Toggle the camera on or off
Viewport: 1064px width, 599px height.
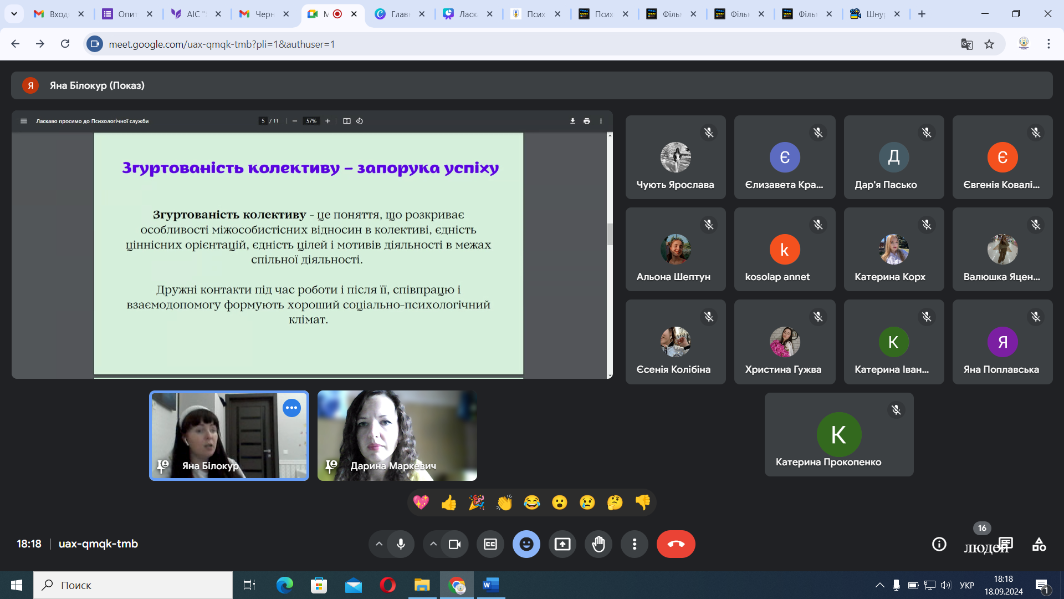tap(454, 544)
